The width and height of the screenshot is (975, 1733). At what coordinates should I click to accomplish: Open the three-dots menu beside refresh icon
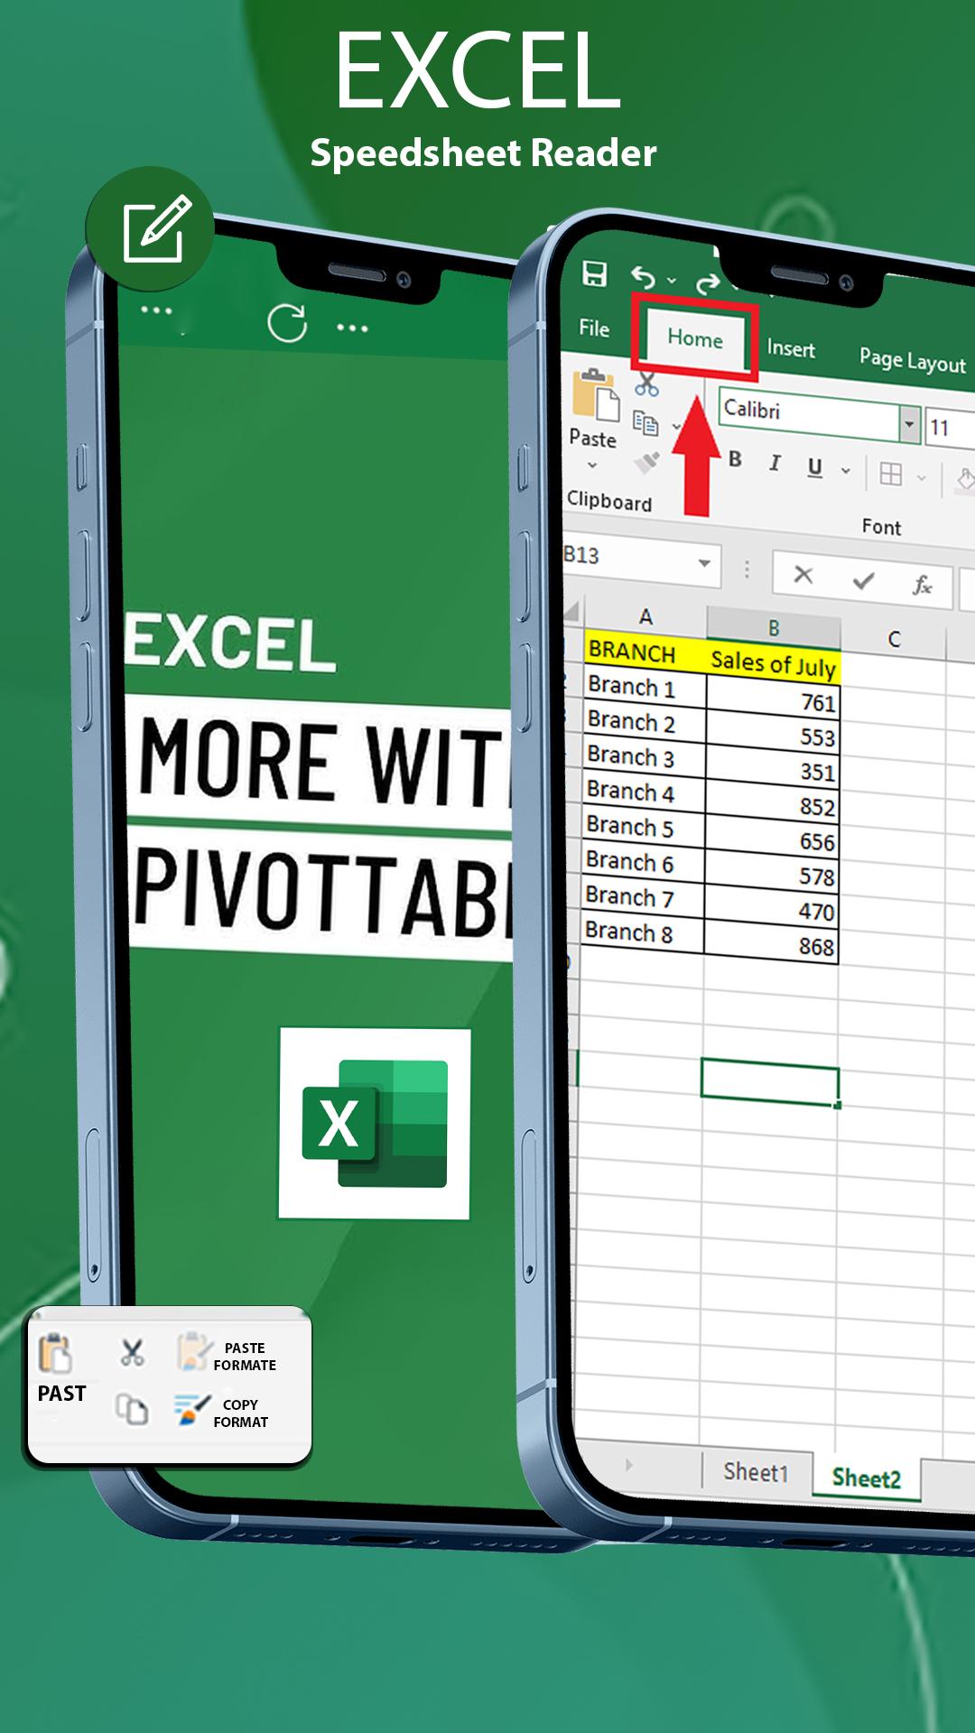[x=352, y=329]
